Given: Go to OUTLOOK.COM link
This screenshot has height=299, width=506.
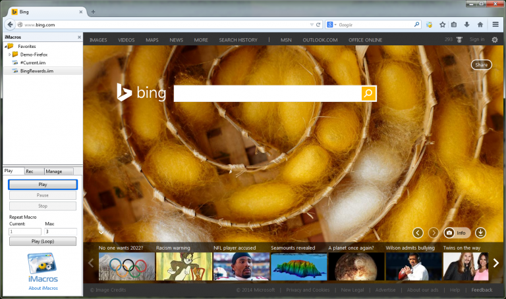Looking at the screenshot, I should point(320,40).
